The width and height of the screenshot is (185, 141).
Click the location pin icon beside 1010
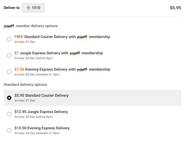tap(28, 8)
